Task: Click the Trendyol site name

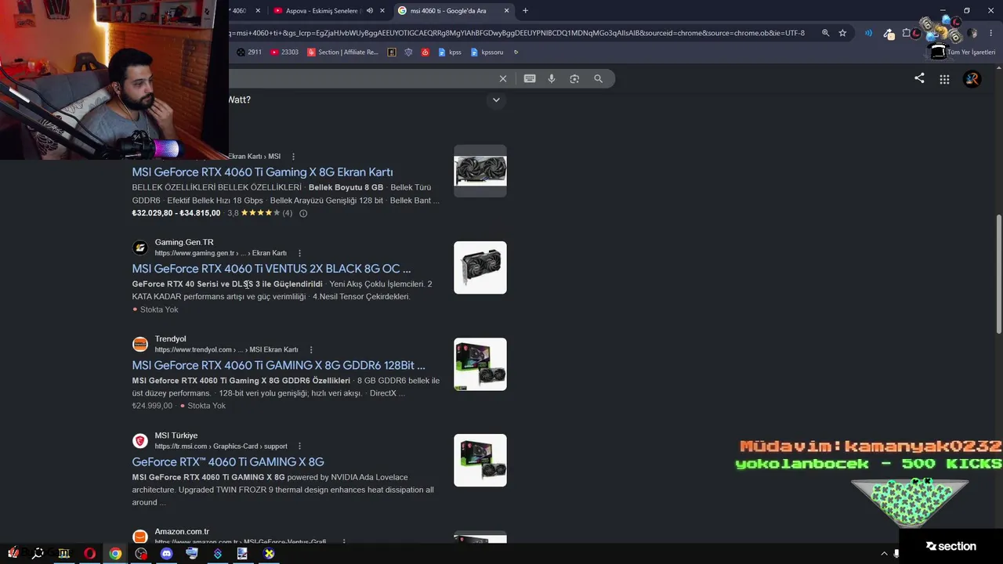Action: pos(170,339)
